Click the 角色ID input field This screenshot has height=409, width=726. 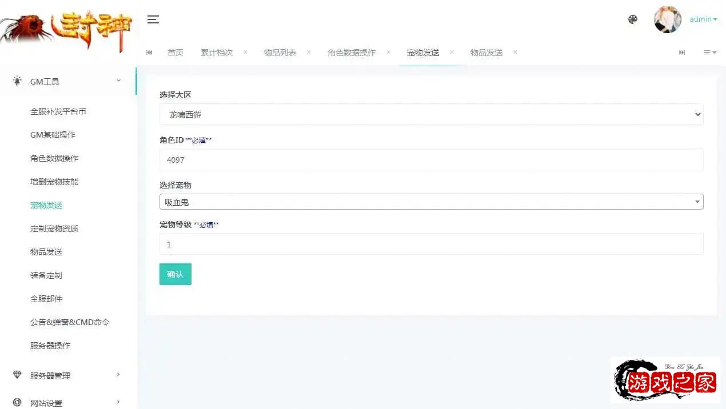[x=431, y=160]
